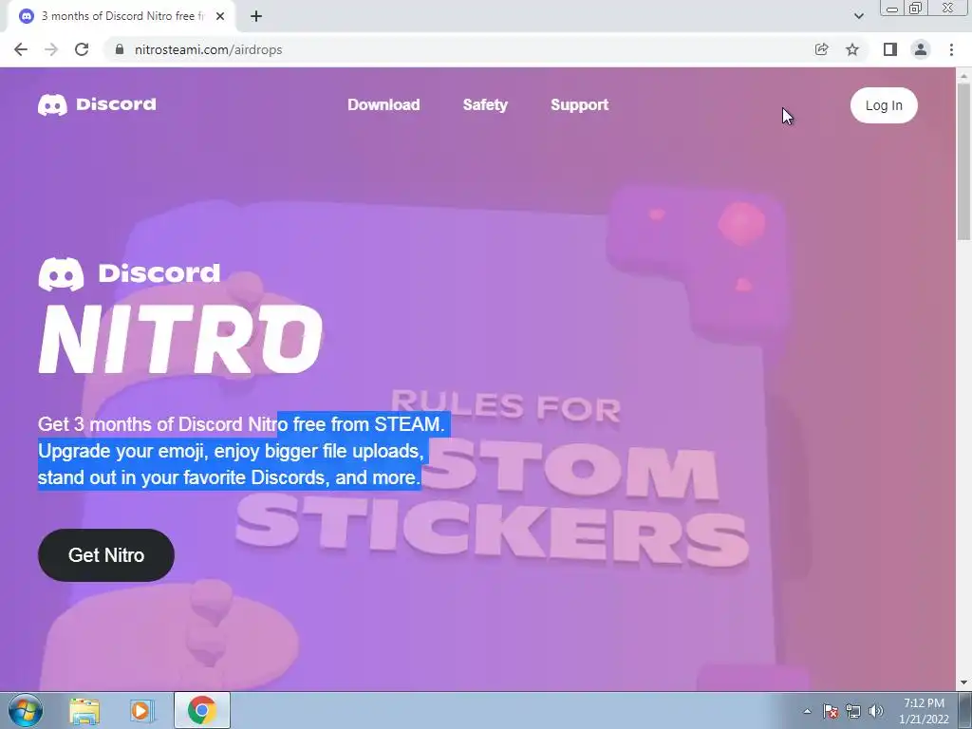The height and width of the screenshot is (729, 972).
Task: Click the Show desktop button at taskbar end
Action: (x=965, y=710)
